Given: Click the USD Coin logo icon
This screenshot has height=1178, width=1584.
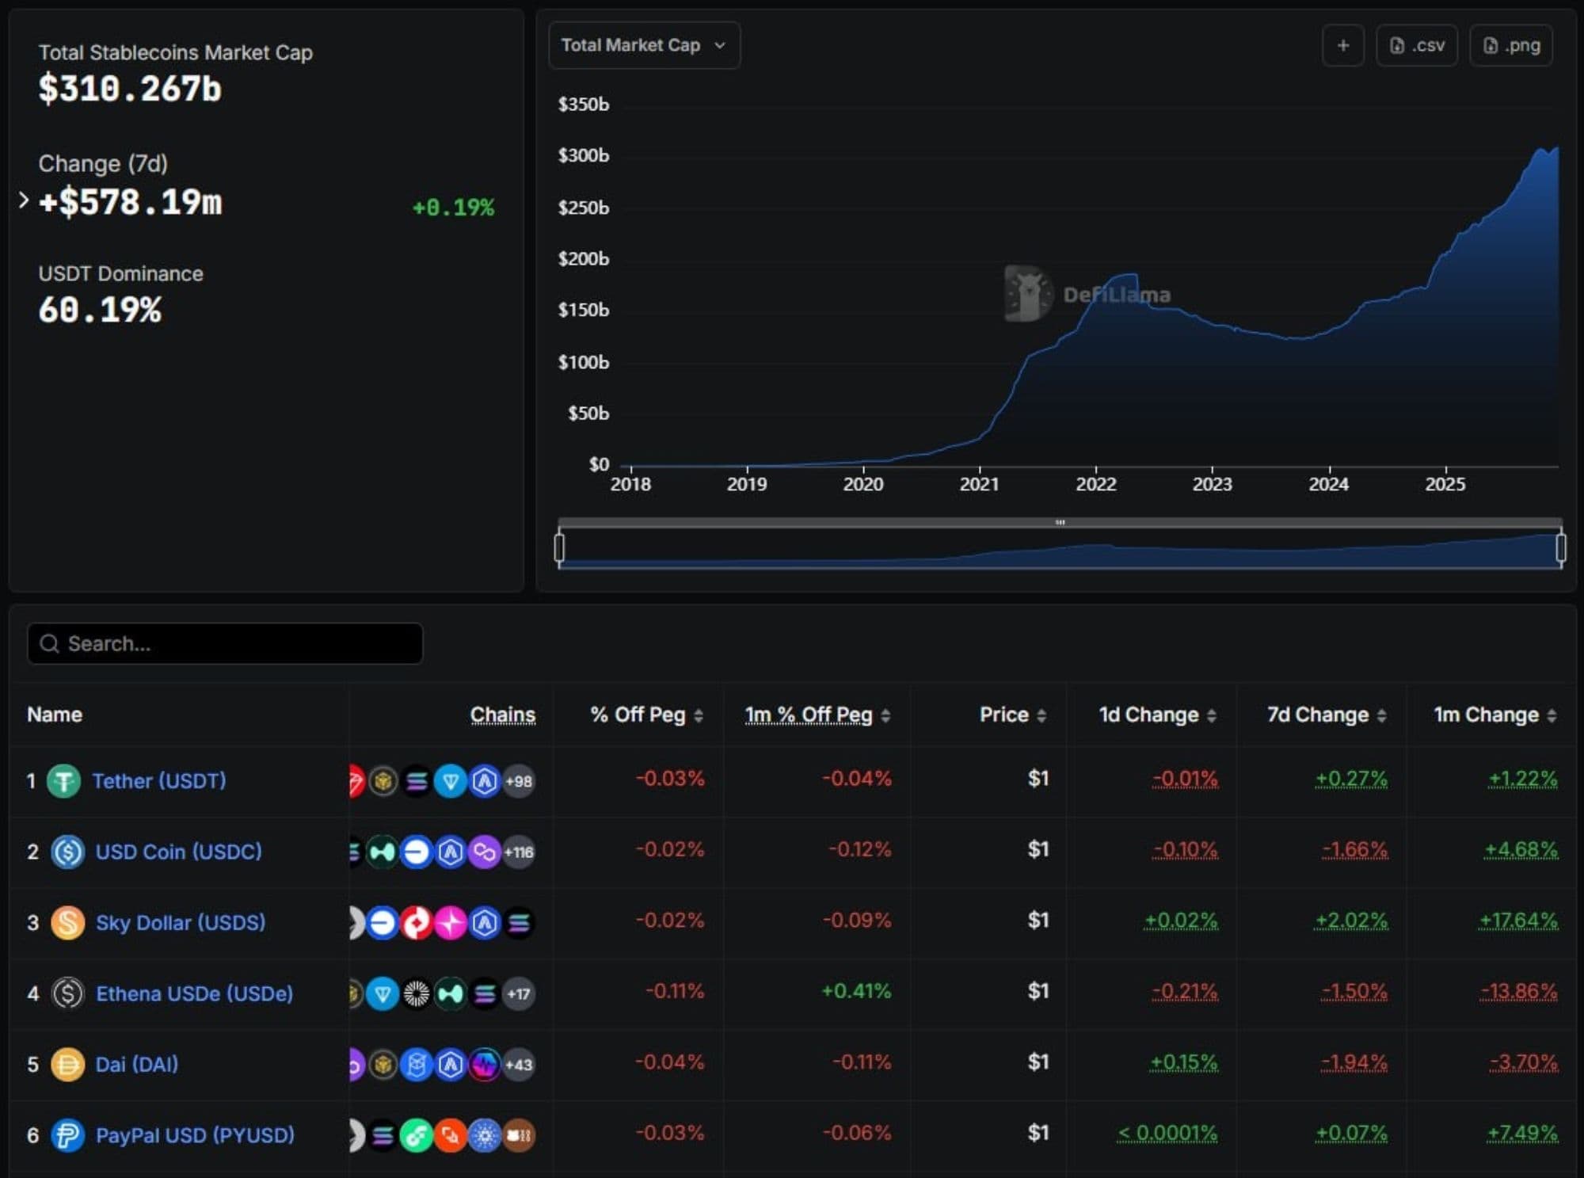Looking at the screenshot, I should tap(67, 852).
